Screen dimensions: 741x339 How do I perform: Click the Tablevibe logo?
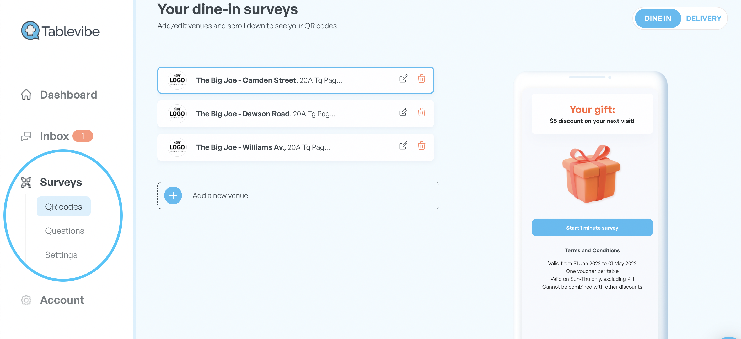[x=60, y=31]
